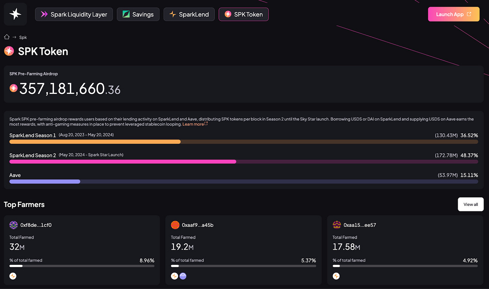
Task: Click the purple Aave progress bar
Action: pos(45,181)
